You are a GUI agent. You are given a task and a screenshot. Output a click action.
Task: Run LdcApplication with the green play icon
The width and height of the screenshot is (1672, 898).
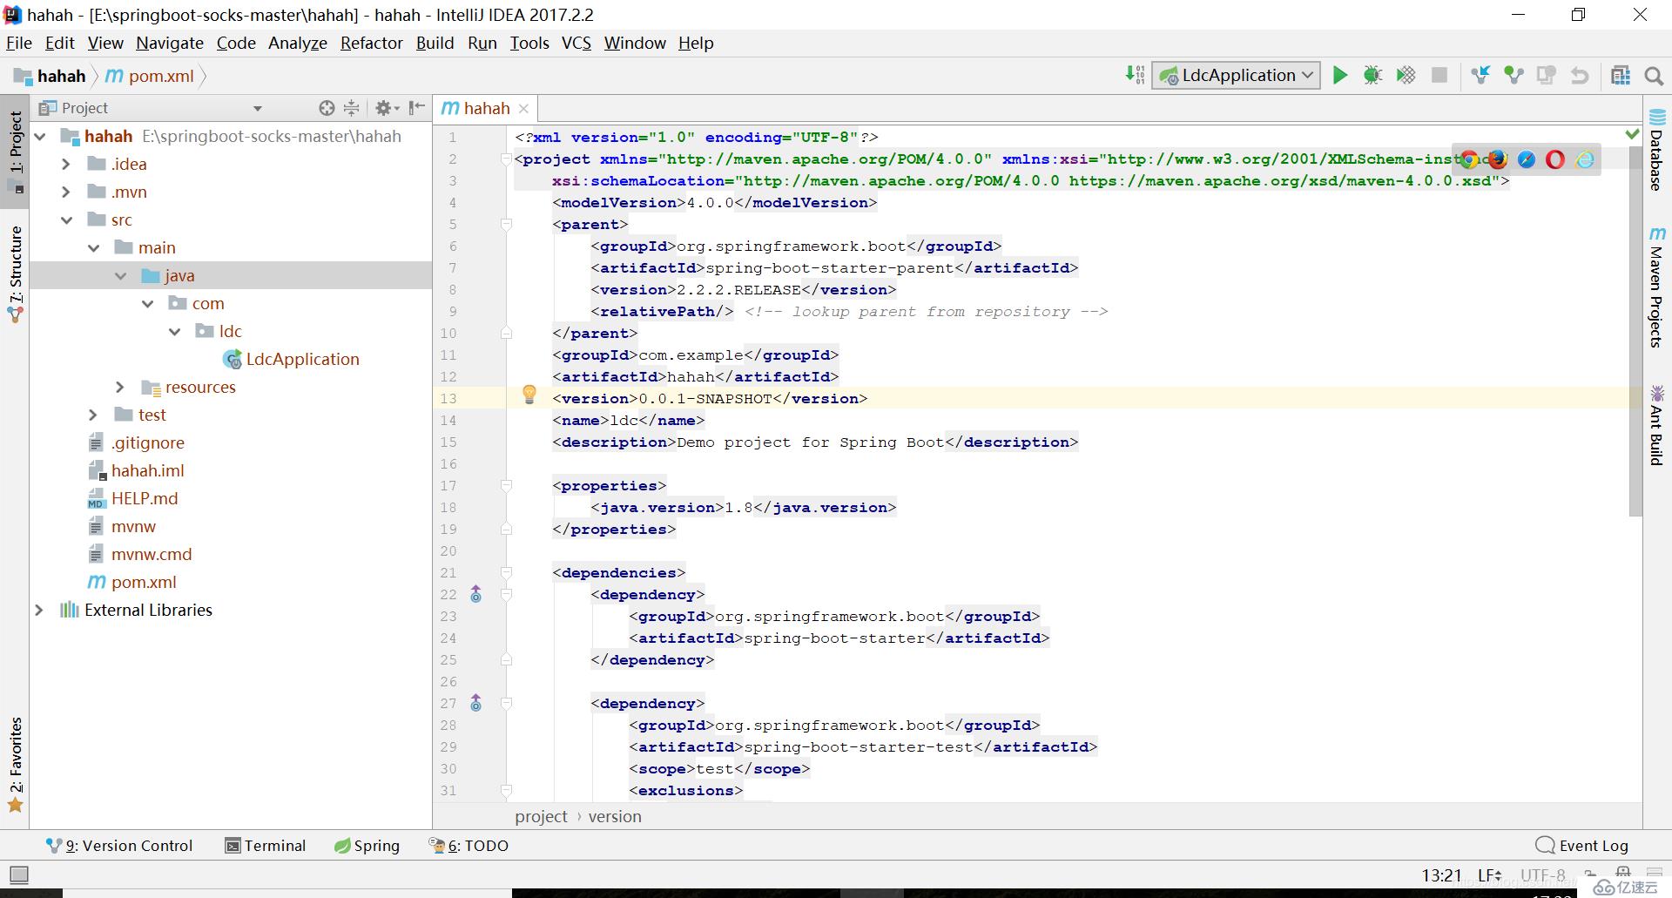(1340, 76)
